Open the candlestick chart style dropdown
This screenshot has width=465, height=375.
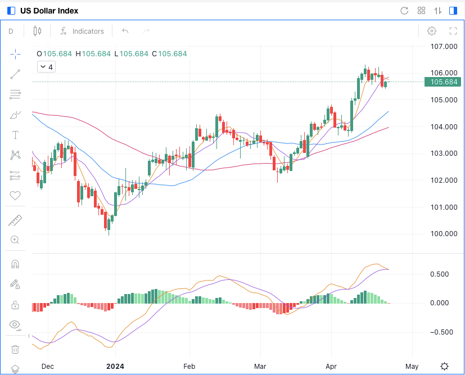click(38, 31)
